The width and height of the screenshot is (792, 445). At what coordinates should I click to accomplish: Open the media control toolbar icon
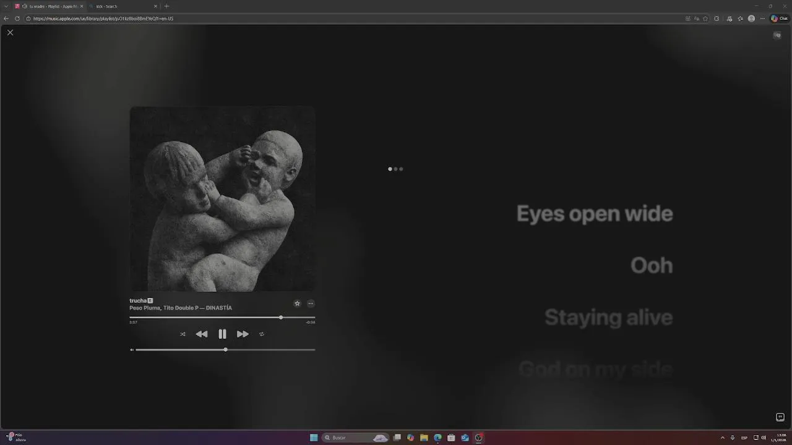click(x=730, y=19)
